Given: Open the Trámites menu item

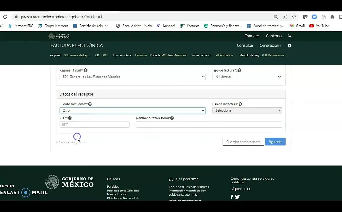Looking at the screenshot, I should coord(252,36).
